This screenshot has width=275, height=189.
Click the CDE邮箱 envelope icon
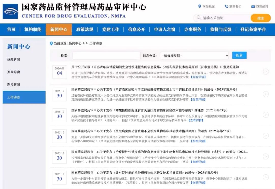point(253,7)
